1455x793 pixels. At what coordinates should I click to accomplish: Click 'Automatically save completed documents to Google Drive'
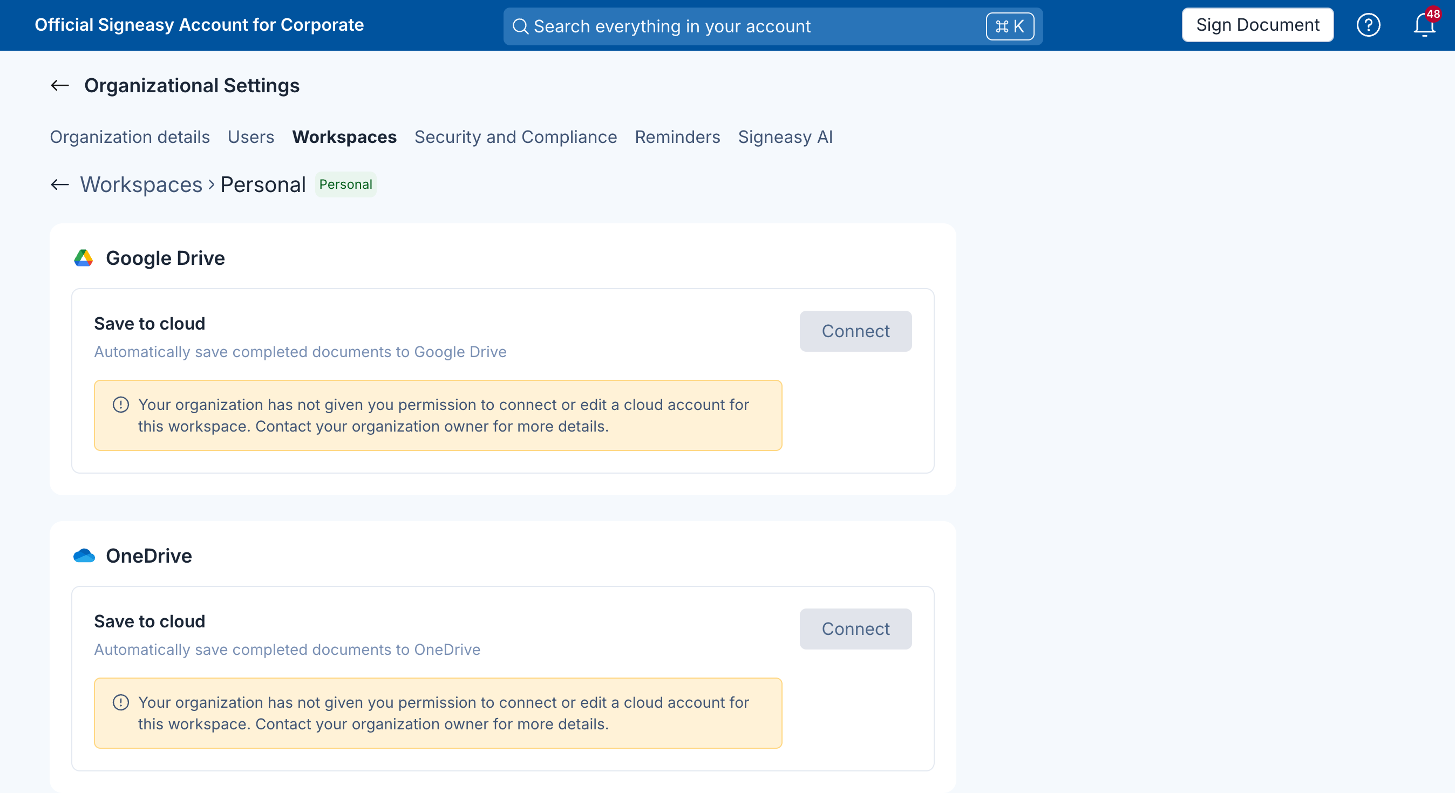coord(301,352)
